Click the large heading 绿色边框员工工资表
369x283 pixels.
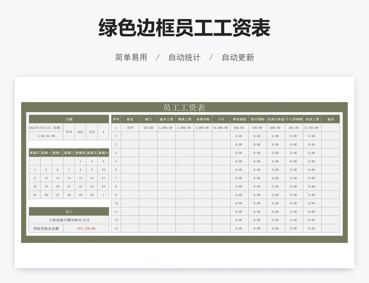tap(184, 28)
